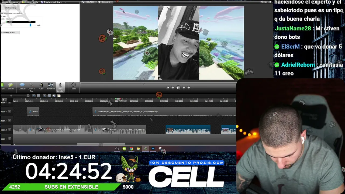Select the short Nintendo audio clip on Track 4
345x194 pixels.
[33, 112]
